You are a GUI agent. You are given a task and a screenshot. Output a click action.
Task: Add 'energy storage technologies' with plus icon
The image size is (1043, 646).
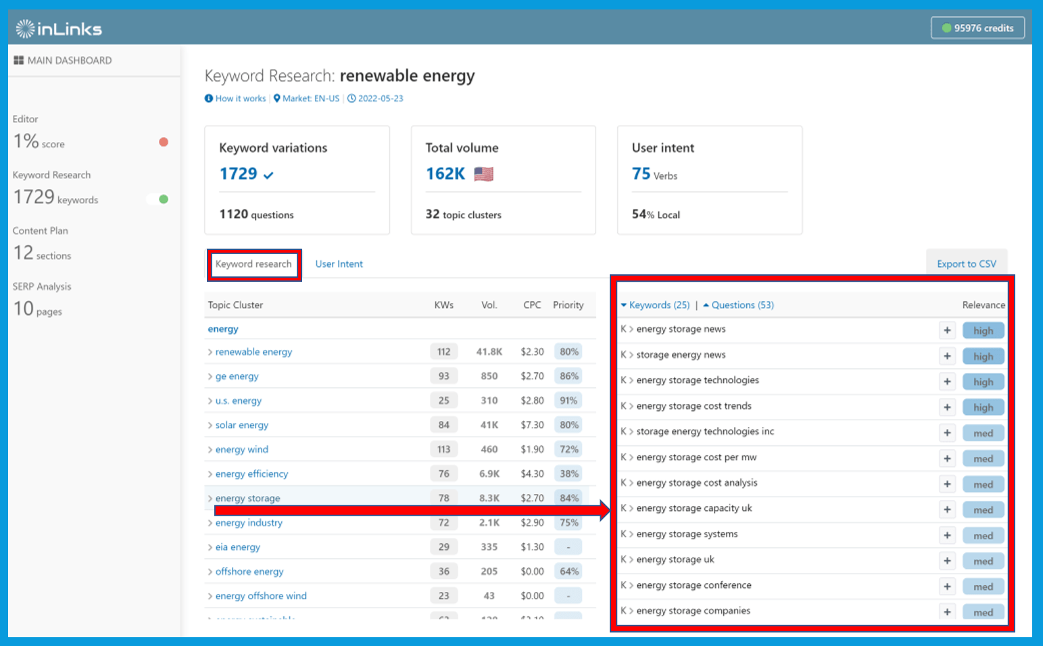click(947, 382)
